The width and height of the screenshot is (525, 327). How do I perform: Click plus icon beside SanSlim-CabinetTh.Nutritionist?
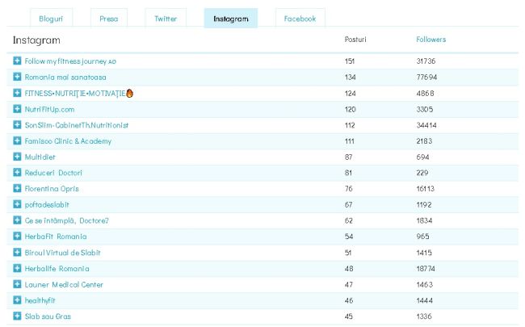[18, 125]
